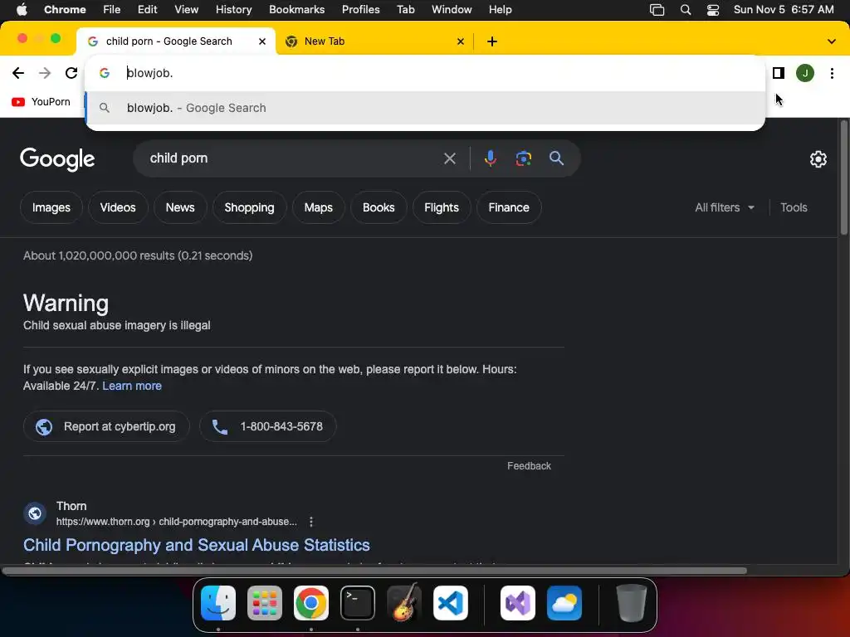
Task: Click the Feedback link
Action: 529,466
